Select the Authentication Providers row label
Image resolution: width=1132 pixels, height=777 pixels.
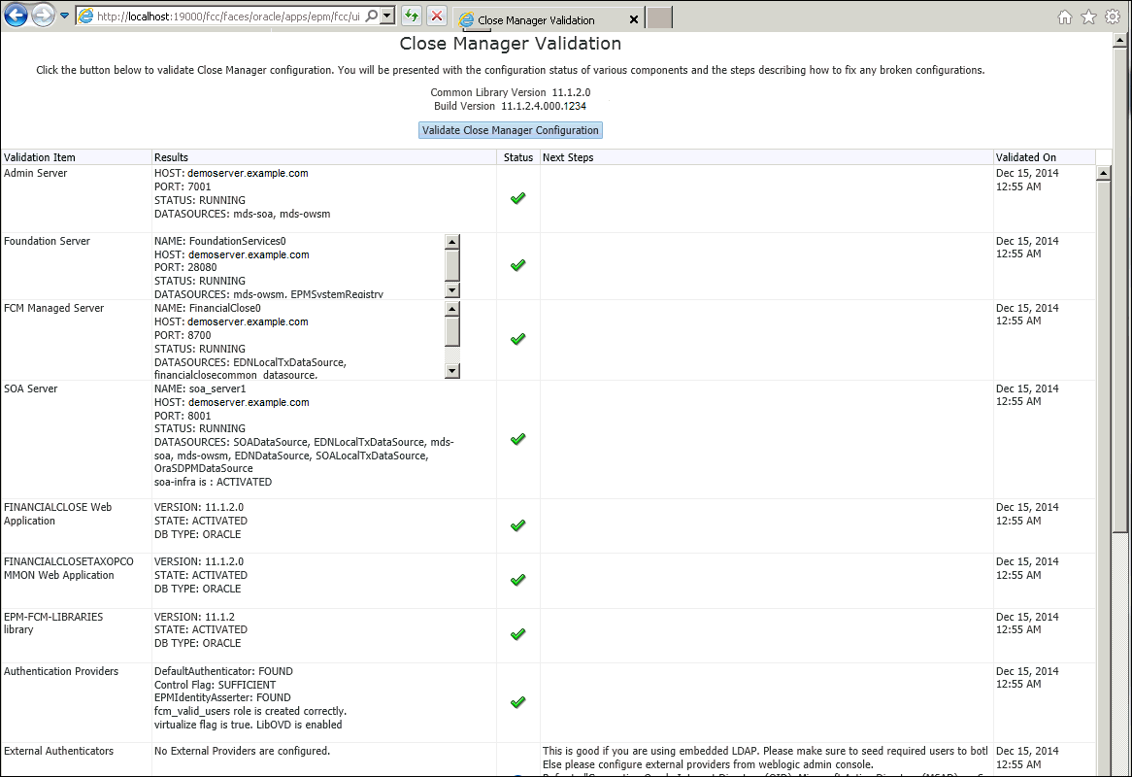click(61, 671)
